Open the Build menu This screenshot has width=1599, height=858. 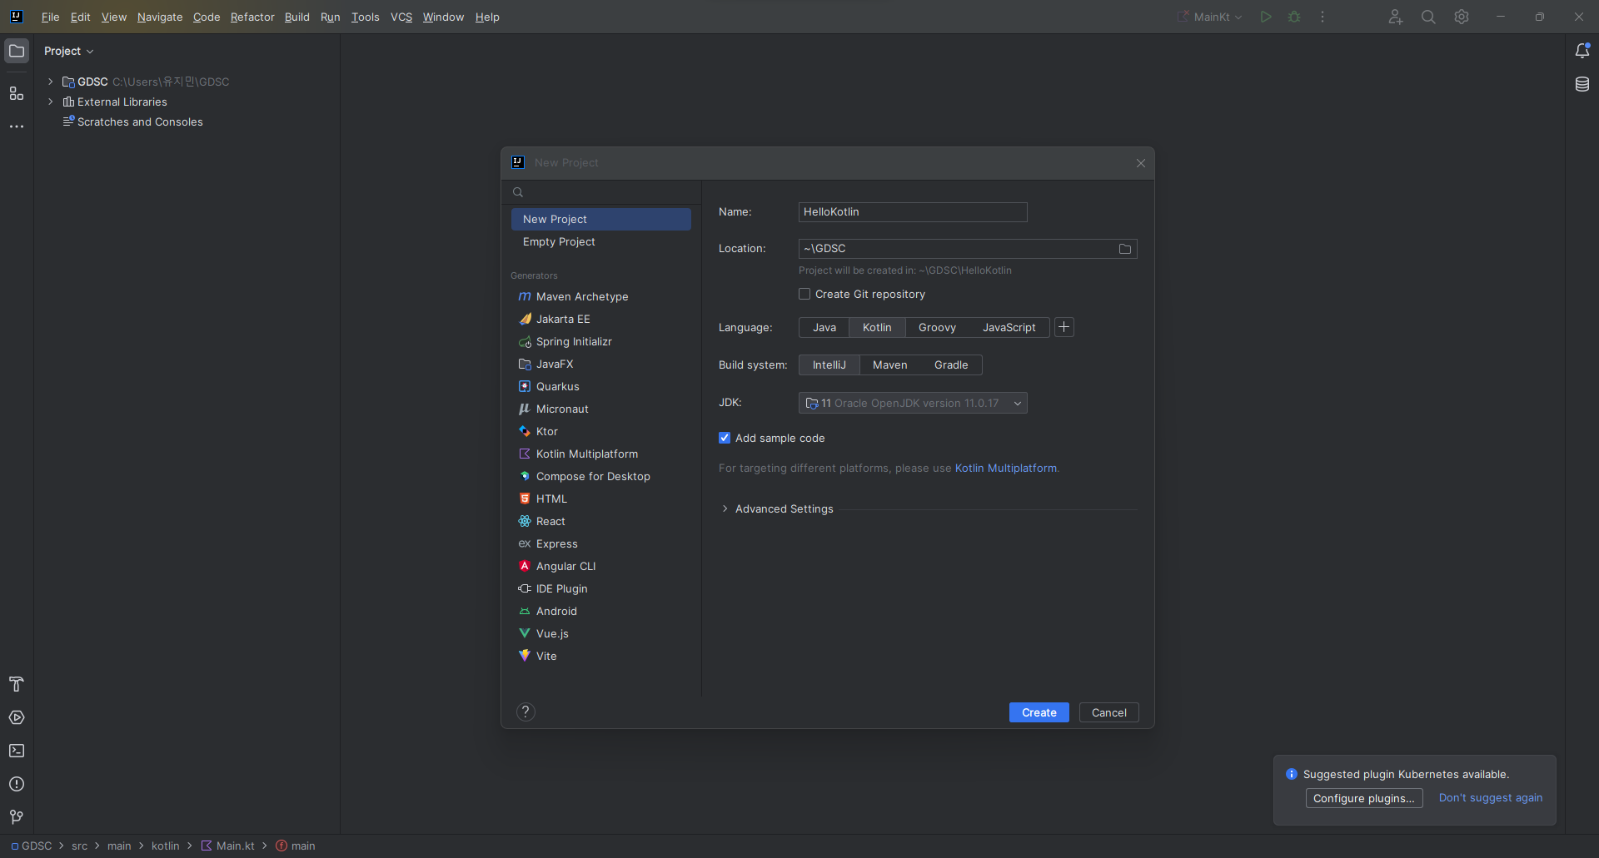296,17
